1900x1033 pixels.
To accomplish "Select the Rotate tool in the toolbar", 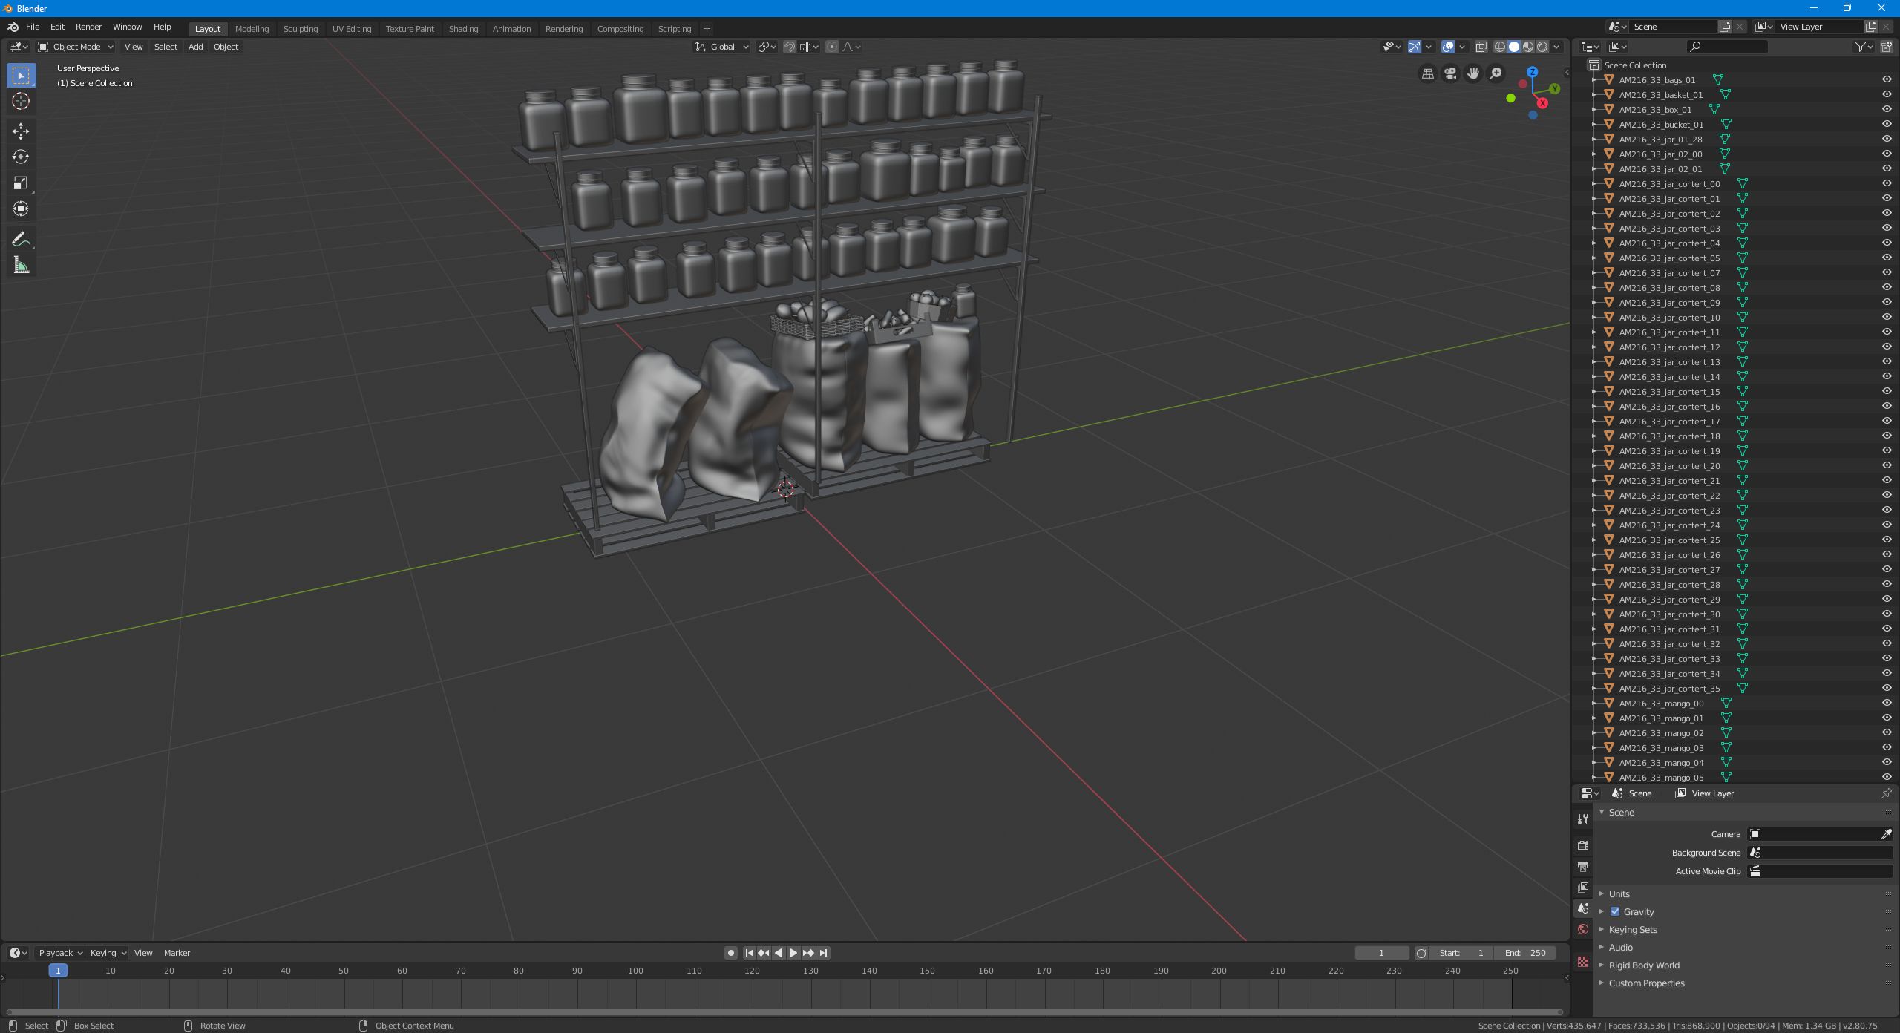I will tap(20, 157).
